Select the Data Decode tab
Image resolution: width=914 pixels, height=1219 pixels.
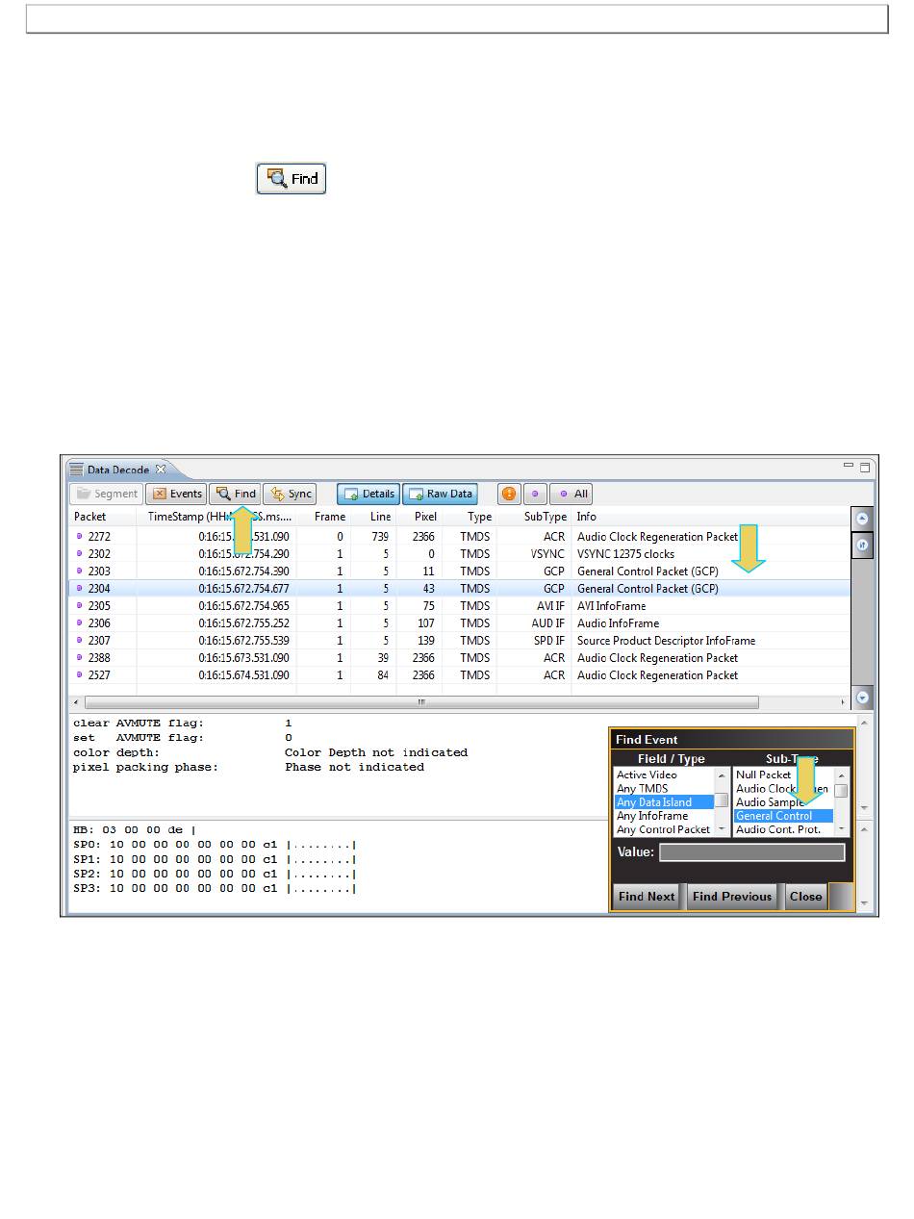pos(117,470)
